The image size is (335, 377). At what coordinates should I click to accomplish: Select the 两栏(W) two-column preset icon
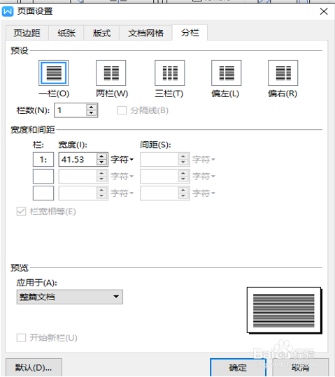[111, 73]
